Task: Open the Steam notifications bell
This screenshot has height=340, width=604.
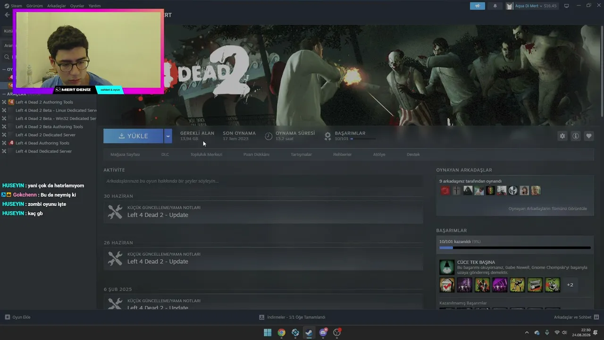Action: click(x=495, y=6)
